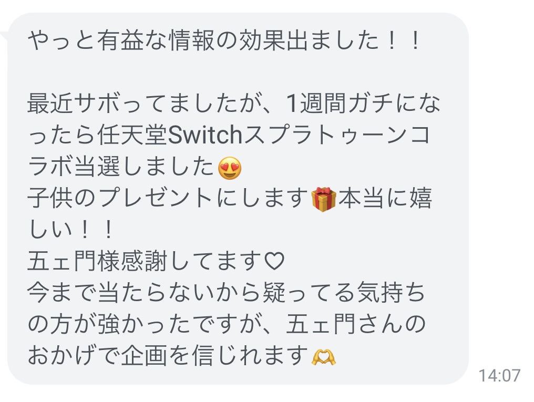Click the red gift box emoji
Screen dimensions: 534x402
coord(324,199)
